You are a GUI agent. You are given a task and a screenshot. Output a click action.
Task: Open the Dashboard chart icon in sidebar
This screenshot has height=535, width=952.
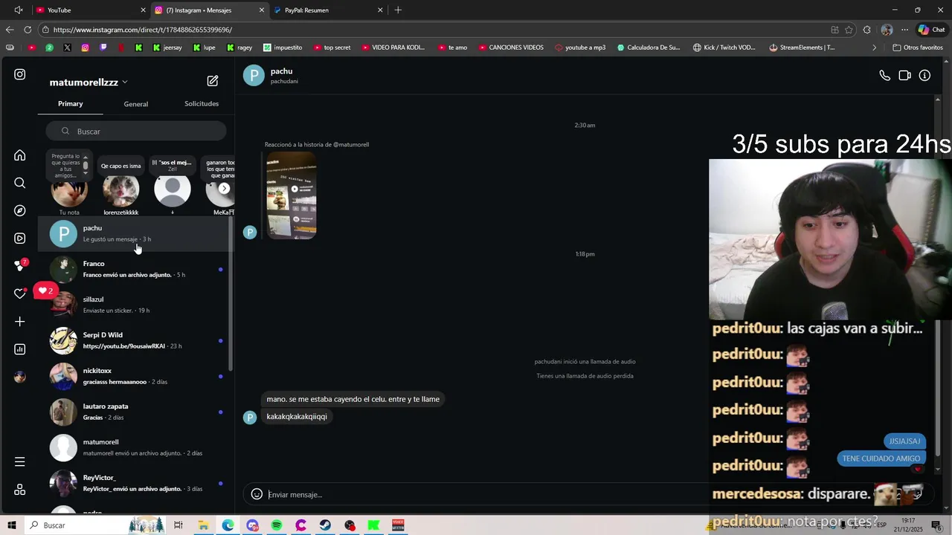(x=20, y=349)
